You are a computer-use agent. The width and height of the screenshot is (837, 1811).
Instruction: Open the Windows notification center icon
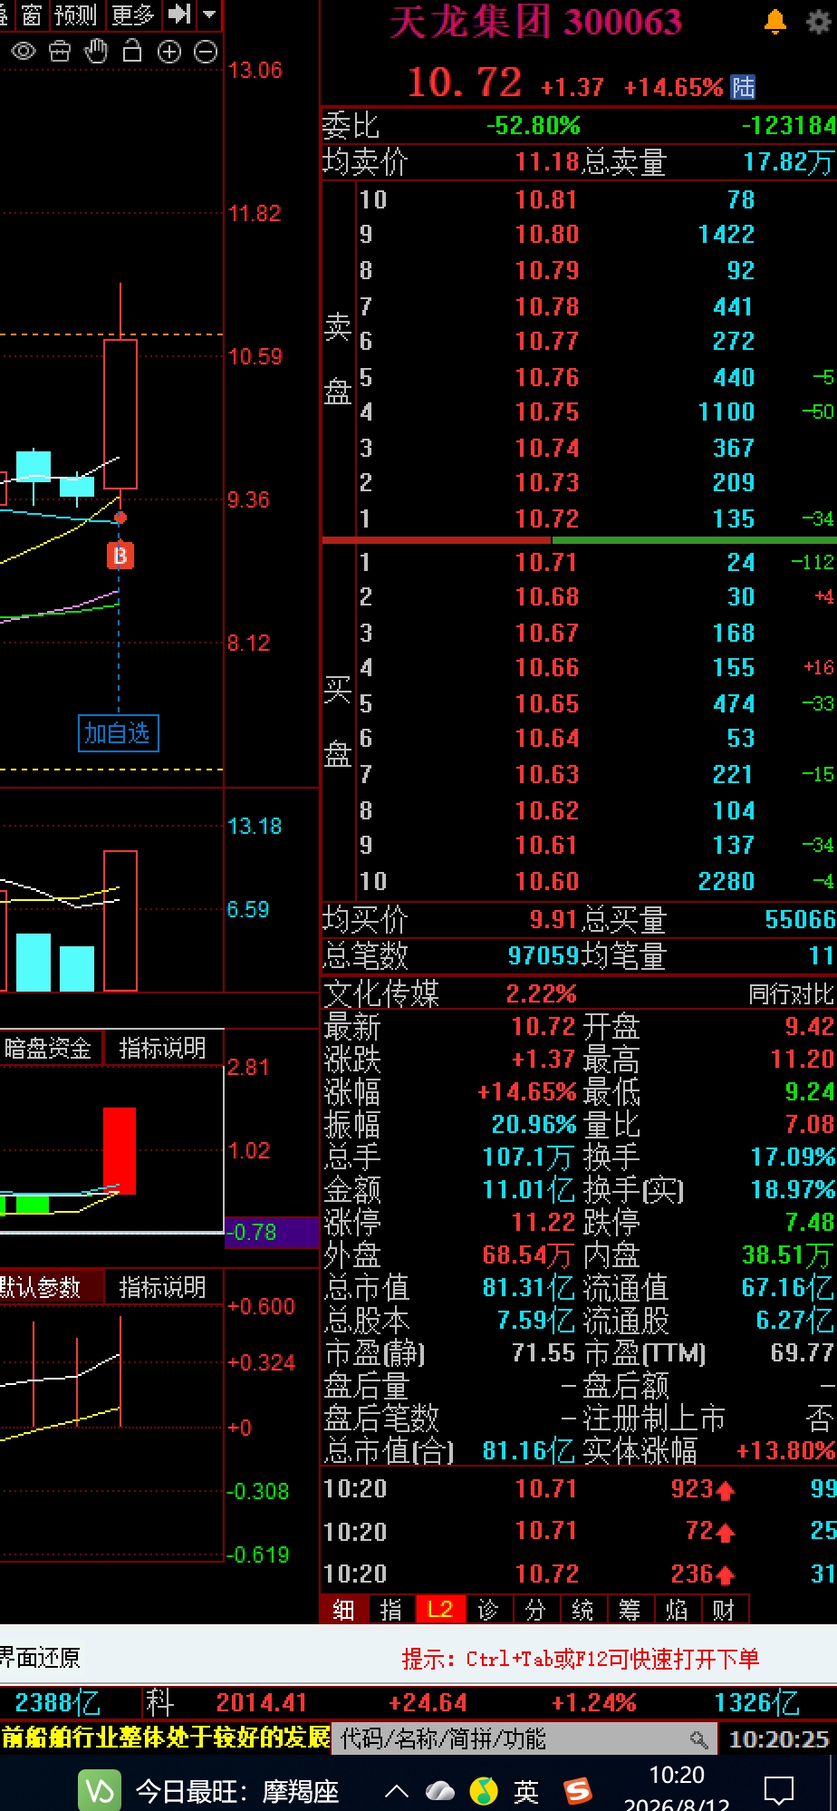[779, 1791]
